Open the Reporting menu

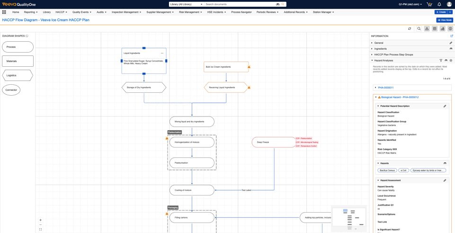coord(31,12)
